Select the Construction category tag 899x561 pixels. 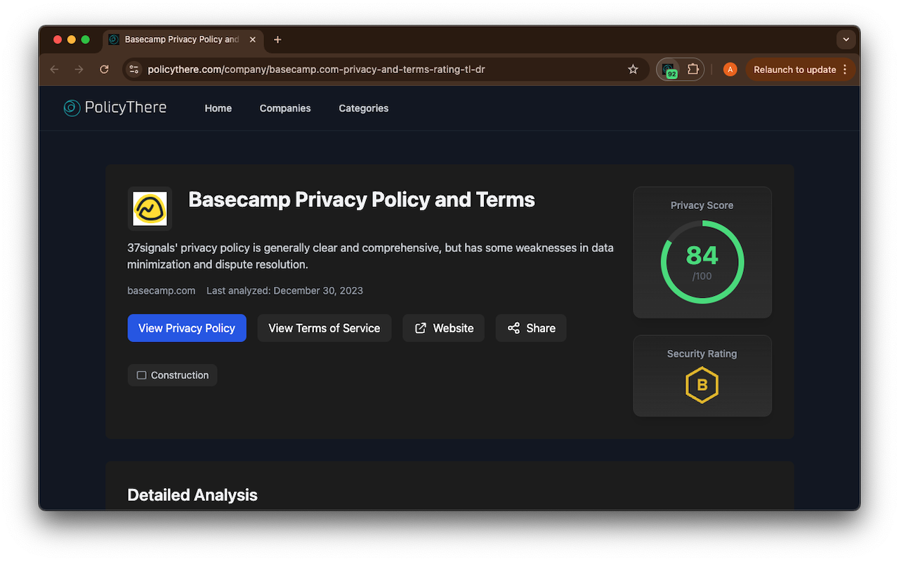(x=173, y=375)
